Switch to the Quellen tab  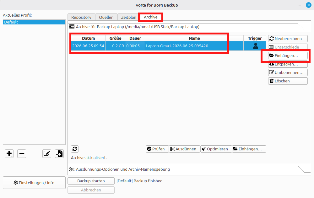point(106,17)
